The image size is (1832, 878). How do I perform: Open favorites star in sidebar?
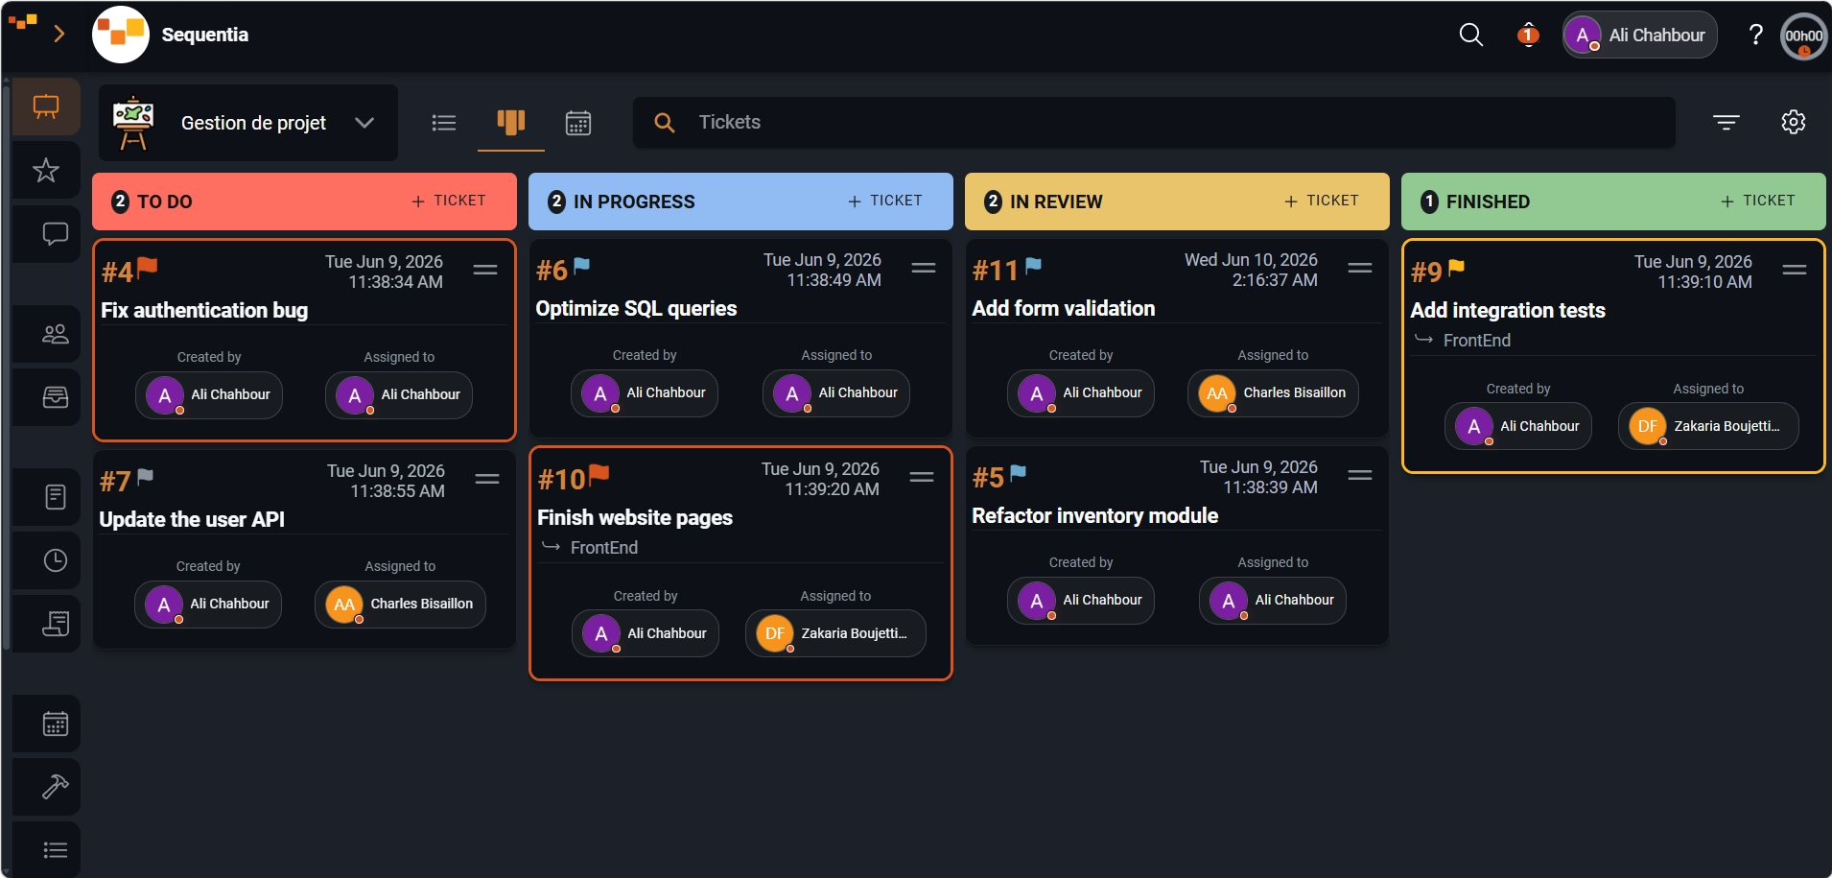46,171
